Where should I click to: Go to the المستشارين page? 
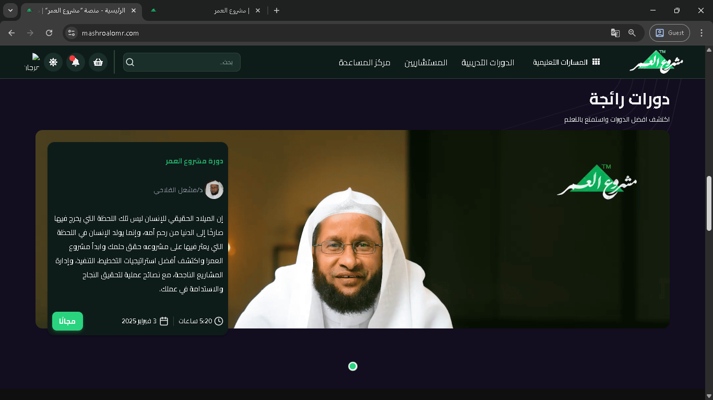point(426,62)
